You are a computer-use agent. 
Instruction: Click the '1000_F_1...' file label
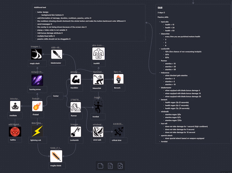point(56,148)
